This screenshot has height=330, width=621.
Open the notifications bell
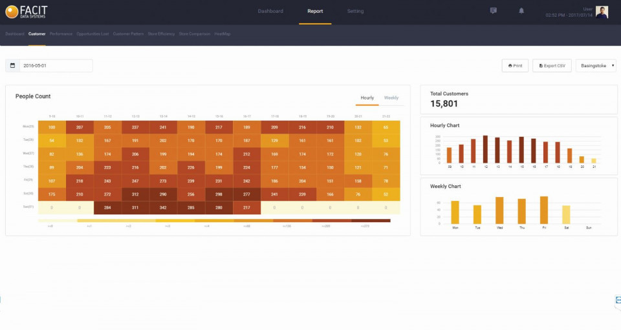(x=521, y=11)
